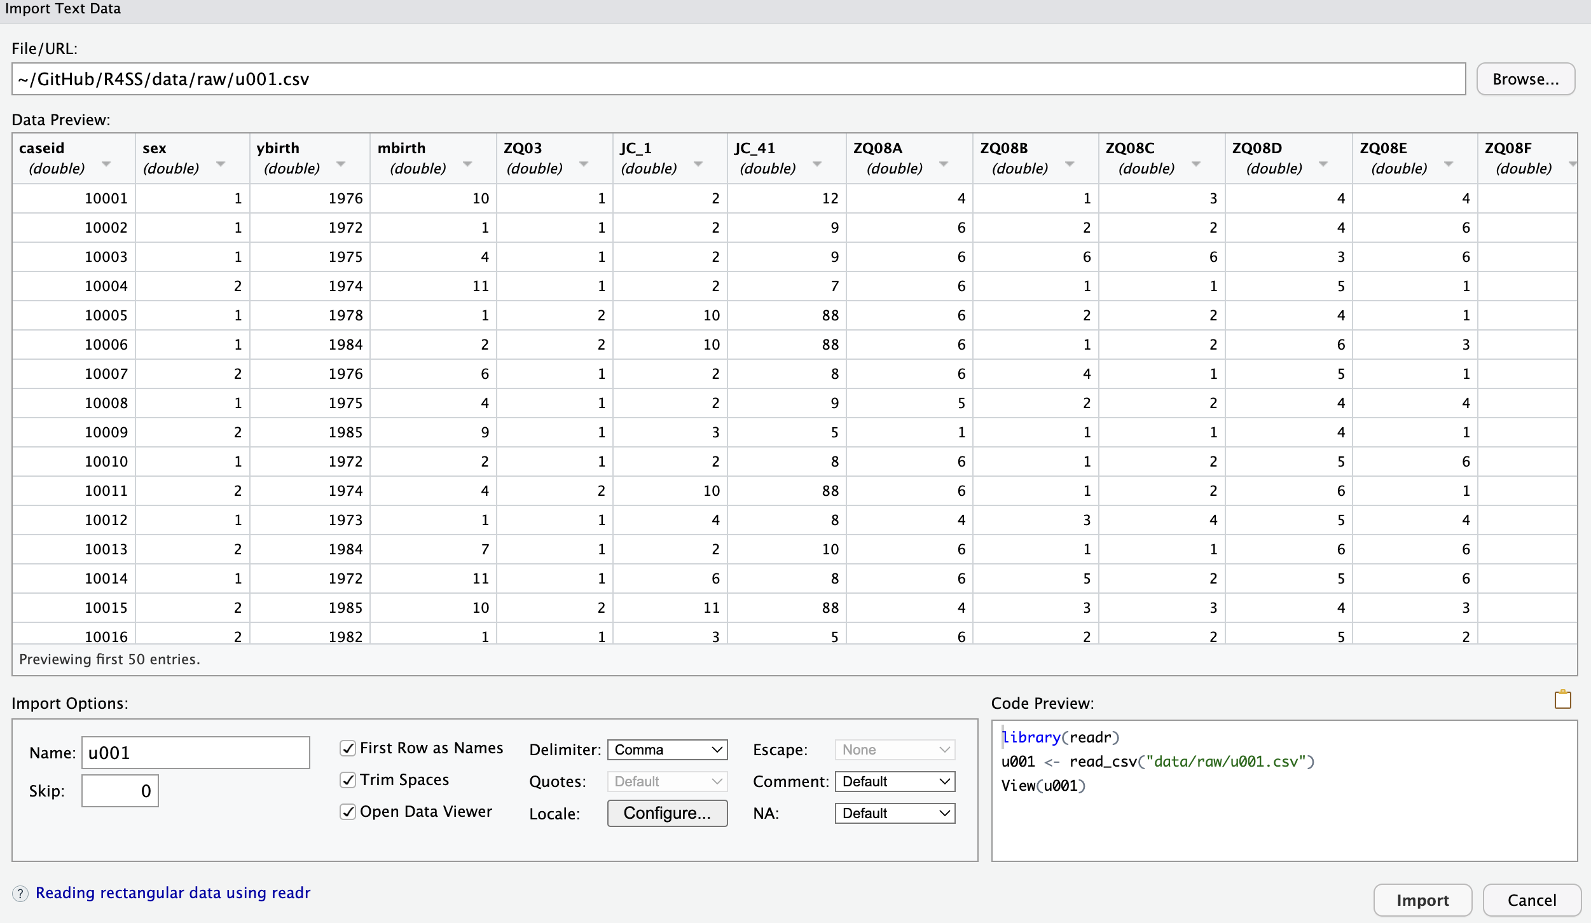Open the sex column type arrow
The width and height of the screenshot is (1591, 923).
click(221, 165)
